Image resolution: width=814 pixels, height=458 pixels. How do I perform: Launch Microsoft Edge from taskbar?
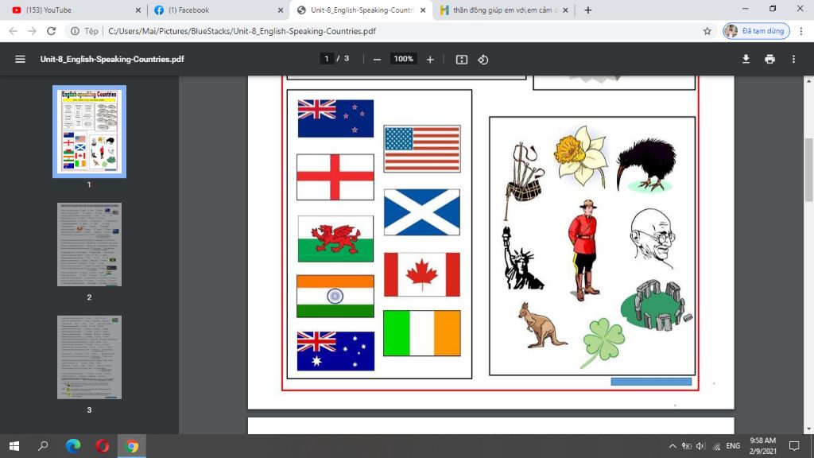73,446
